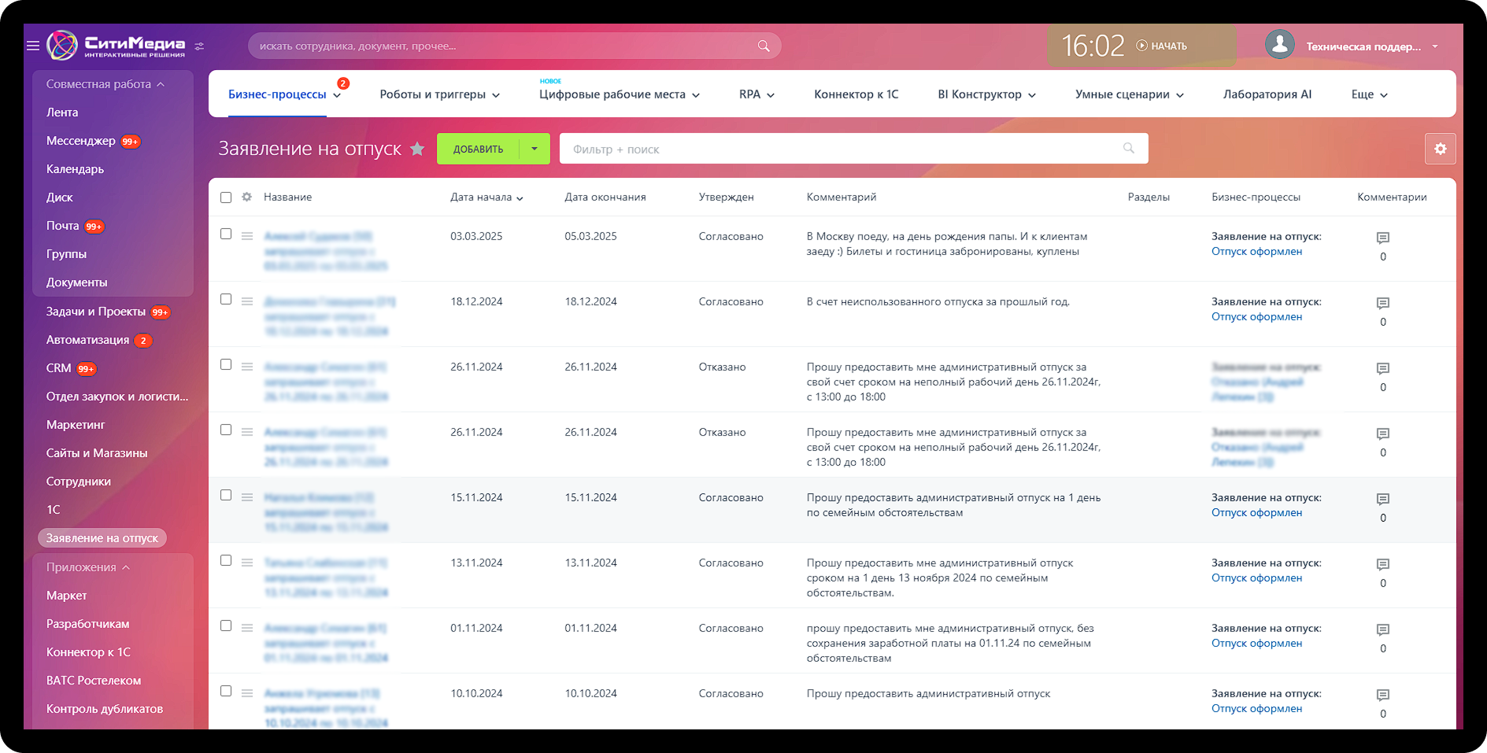The width and height of the screenshot is (1487, 753).
Task: Click the hamburger menu icon at top left
Action: click(x=33, y=46)
